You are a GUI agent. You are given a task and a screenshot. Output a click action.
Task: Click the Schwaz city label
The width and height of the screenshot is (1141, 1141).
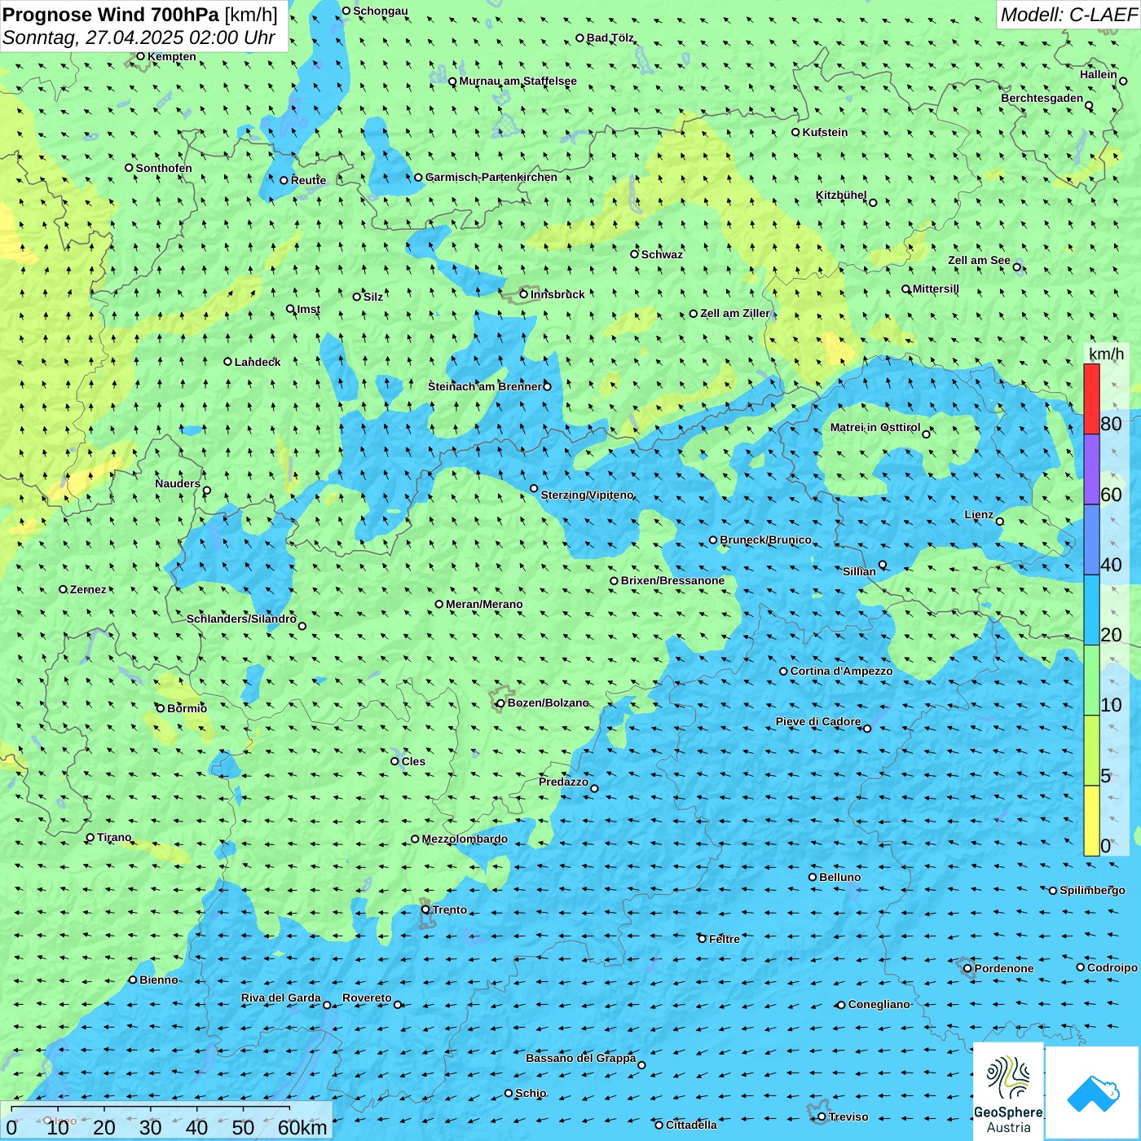click(x=662, y=254)
